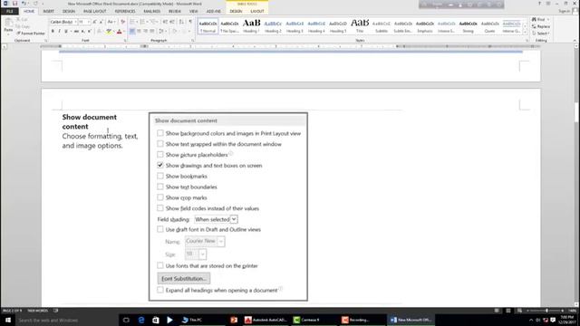Save the document from Quick Access Toolbar

[14, 4]
